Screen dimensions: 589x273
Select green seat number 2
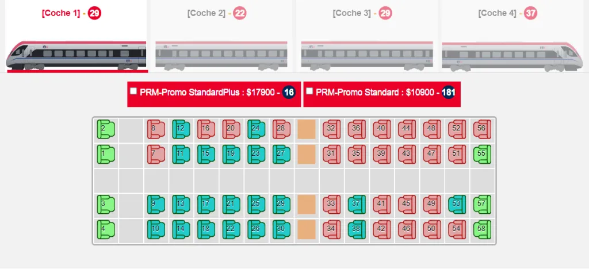tap(106, 129)
